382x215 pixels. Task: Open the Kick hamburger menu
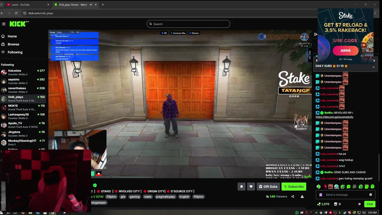(x=4, y=24)
